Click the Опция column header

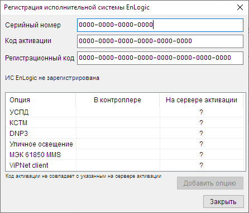coord(41,100)
